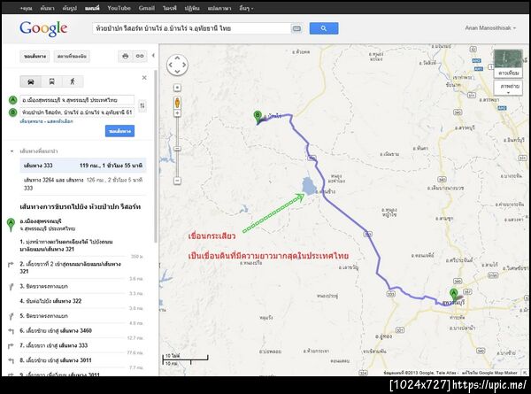The width and height of the screenshot is (531, 394).
Task: Close the directions form with the X
Action: click(x=144, y=78)
